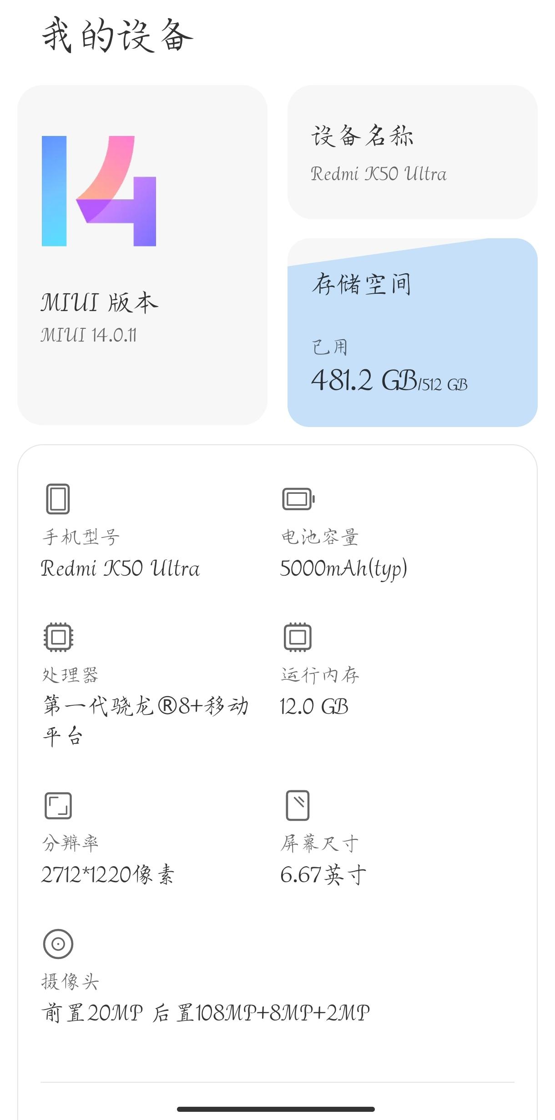The width and height of the screenshot is (555, 1120).
Task: Tap the 2712*1220像素 resolution value
Action: pyautogui.click(x=108, y=874)
